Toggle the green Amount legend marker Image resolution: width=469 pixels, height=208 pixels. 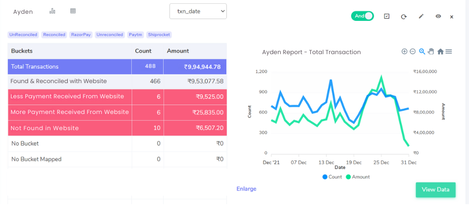(348, 177)
